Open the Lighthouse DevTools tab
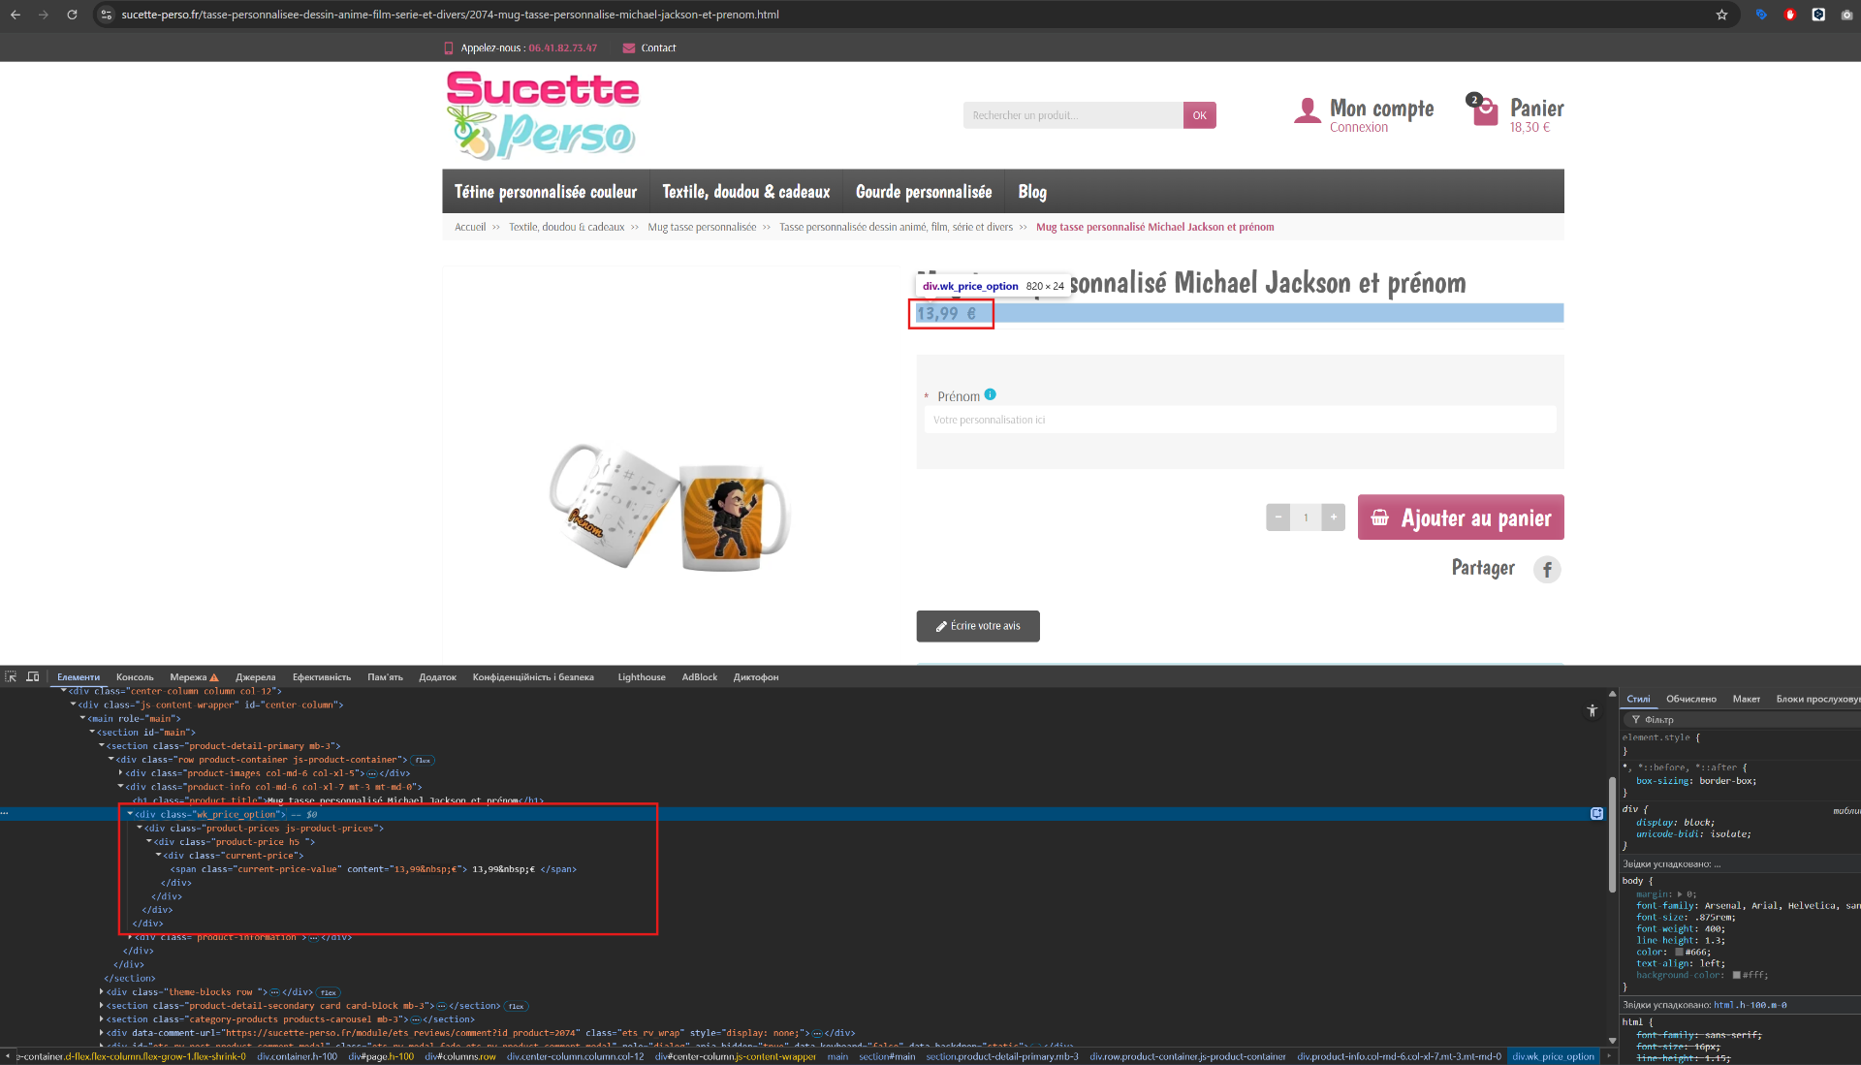 [x=641, y=677]
